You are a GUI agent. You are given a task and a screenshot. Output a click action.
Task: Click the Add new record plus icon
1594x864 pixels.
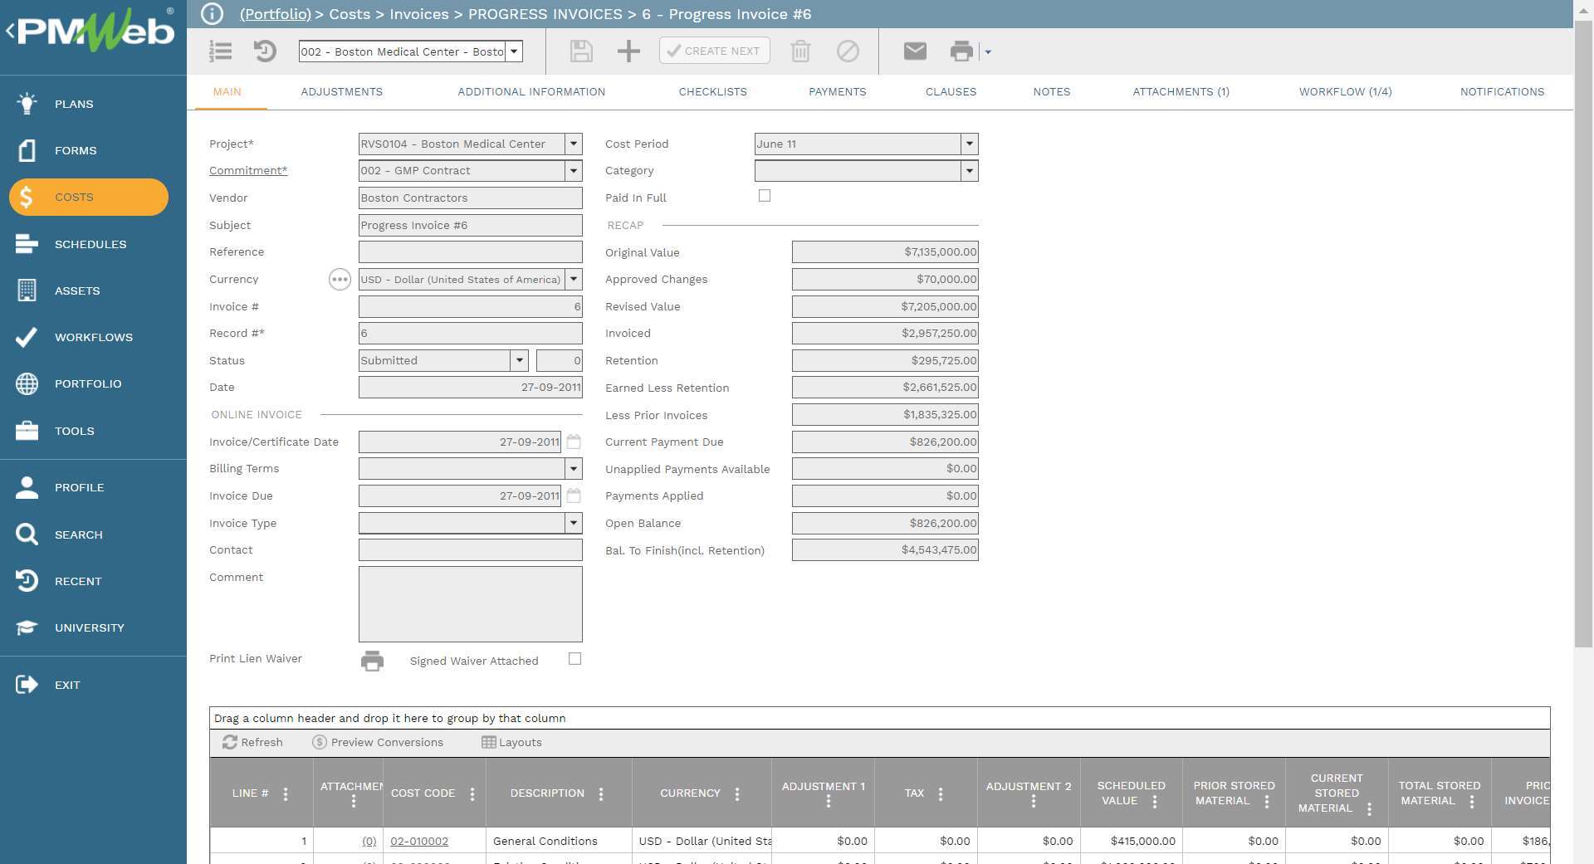[x=628, y=51]
